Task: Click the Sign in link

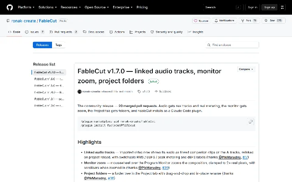Action: click(x=252, y=7)
